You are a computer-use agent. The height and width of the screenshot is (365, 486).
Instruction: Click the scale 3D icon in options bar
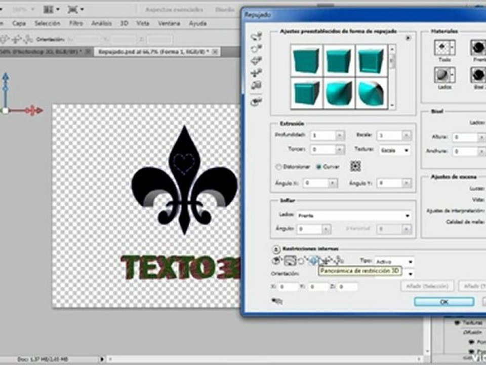[x=28, y=39]
